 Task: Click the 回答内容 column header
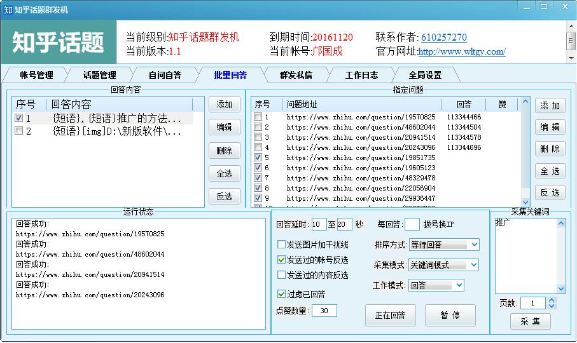[119, 104]
